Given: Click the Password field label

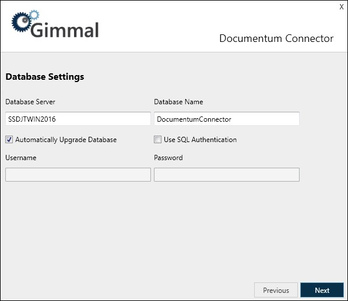Looking at the screenshot, I should pos(168,158).
